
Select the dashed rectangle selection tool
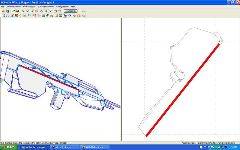(3, 16)
